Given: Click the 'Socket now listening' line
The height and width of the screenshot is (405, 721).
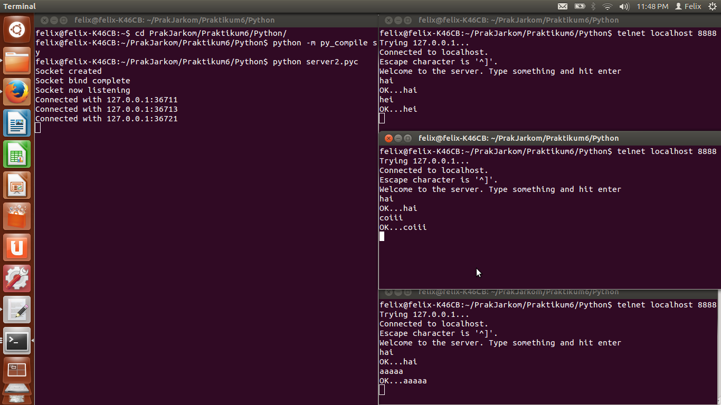Looking at the screenshot, I should 83,90.
